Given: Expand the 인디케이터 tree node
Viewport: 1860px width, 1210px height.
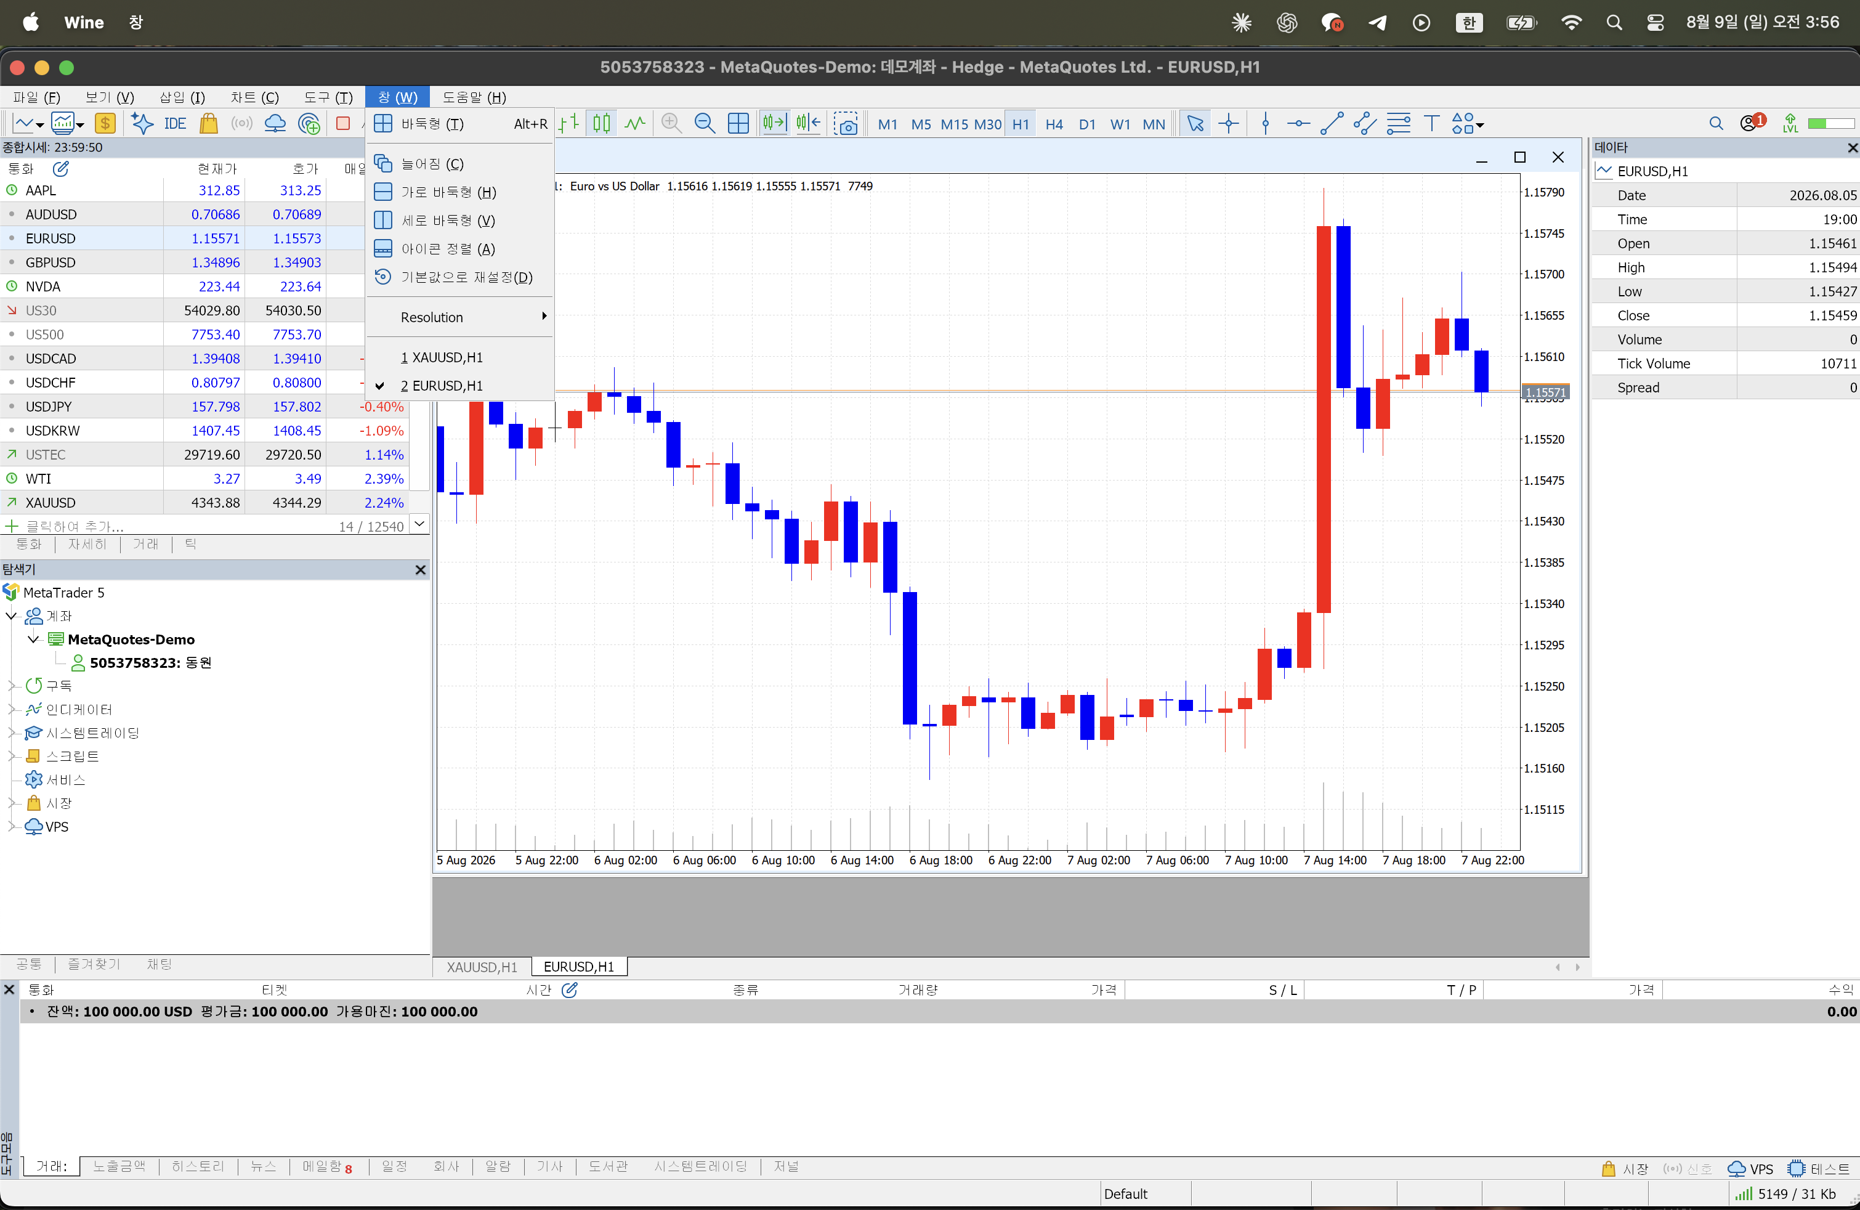Looking at the screenshot, I should (x=12, y=710).
